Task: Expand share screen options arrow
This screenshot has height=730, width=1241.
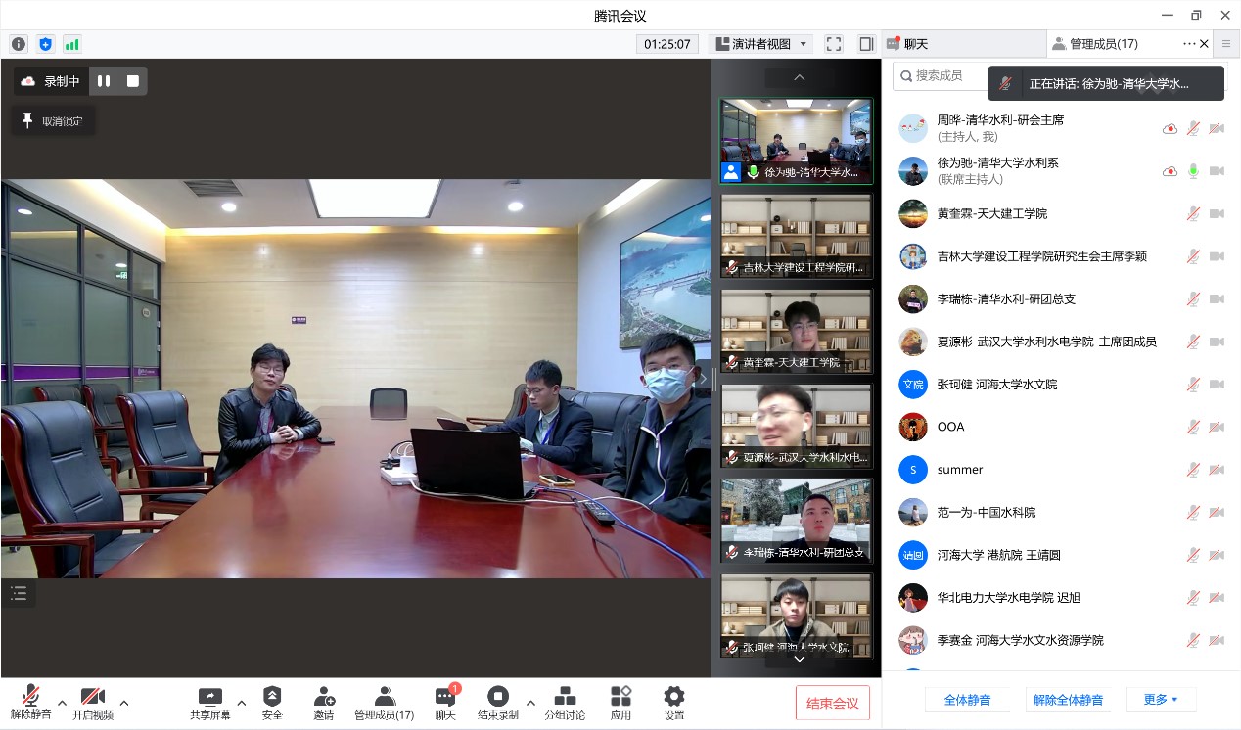Action: click(x=241, y=702)
